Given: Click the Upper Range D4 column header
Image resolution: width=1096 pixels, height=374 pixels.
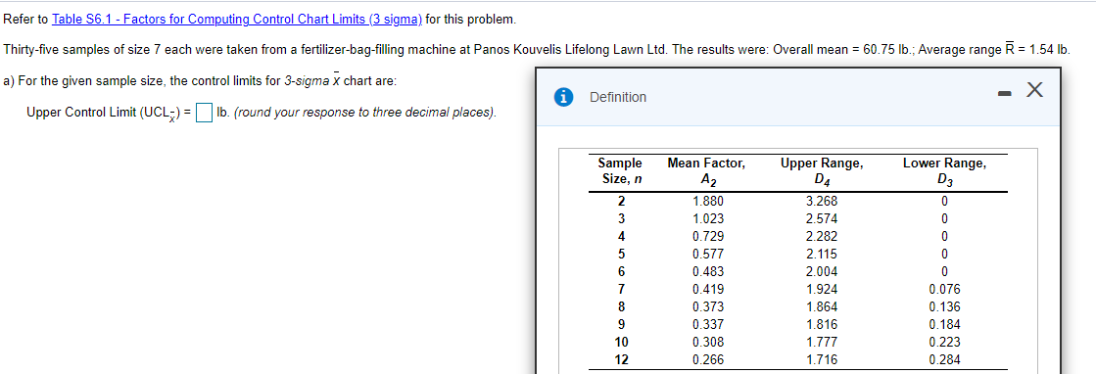Looking at the screenshot, I should (x=822, y=171).
